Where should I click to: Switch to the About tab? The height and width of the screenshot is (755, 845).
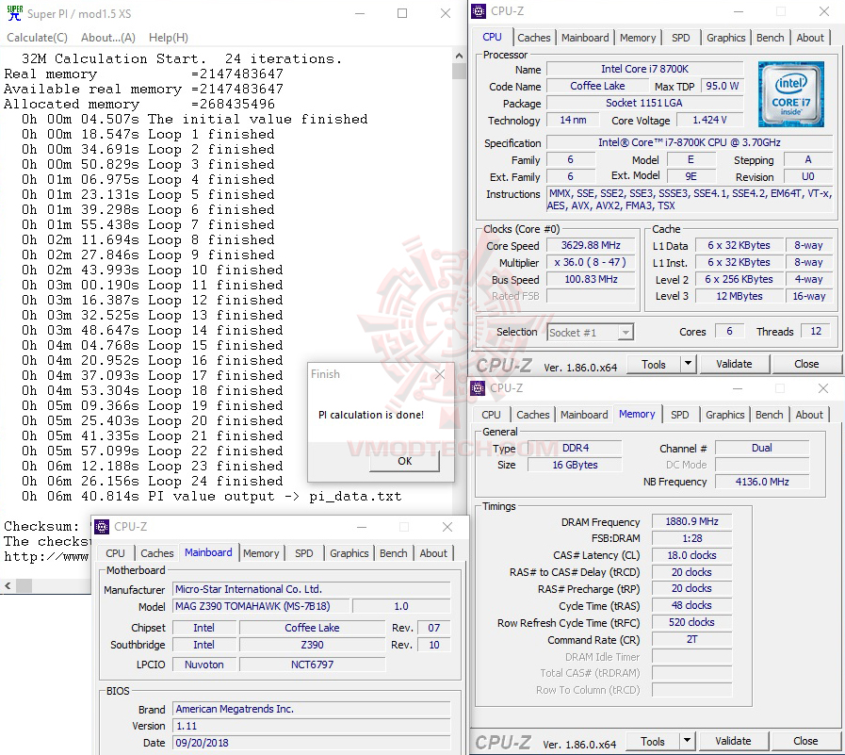coord(810,38)
